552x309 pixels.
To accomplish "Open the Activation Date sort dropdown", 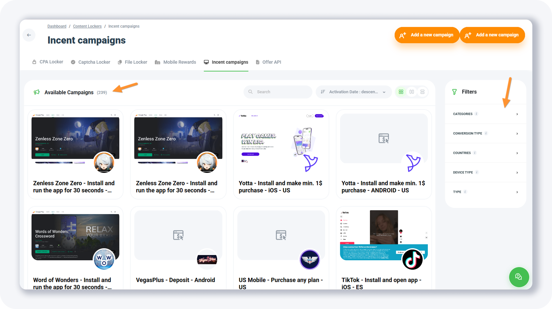I will click(x=353, y=92).
